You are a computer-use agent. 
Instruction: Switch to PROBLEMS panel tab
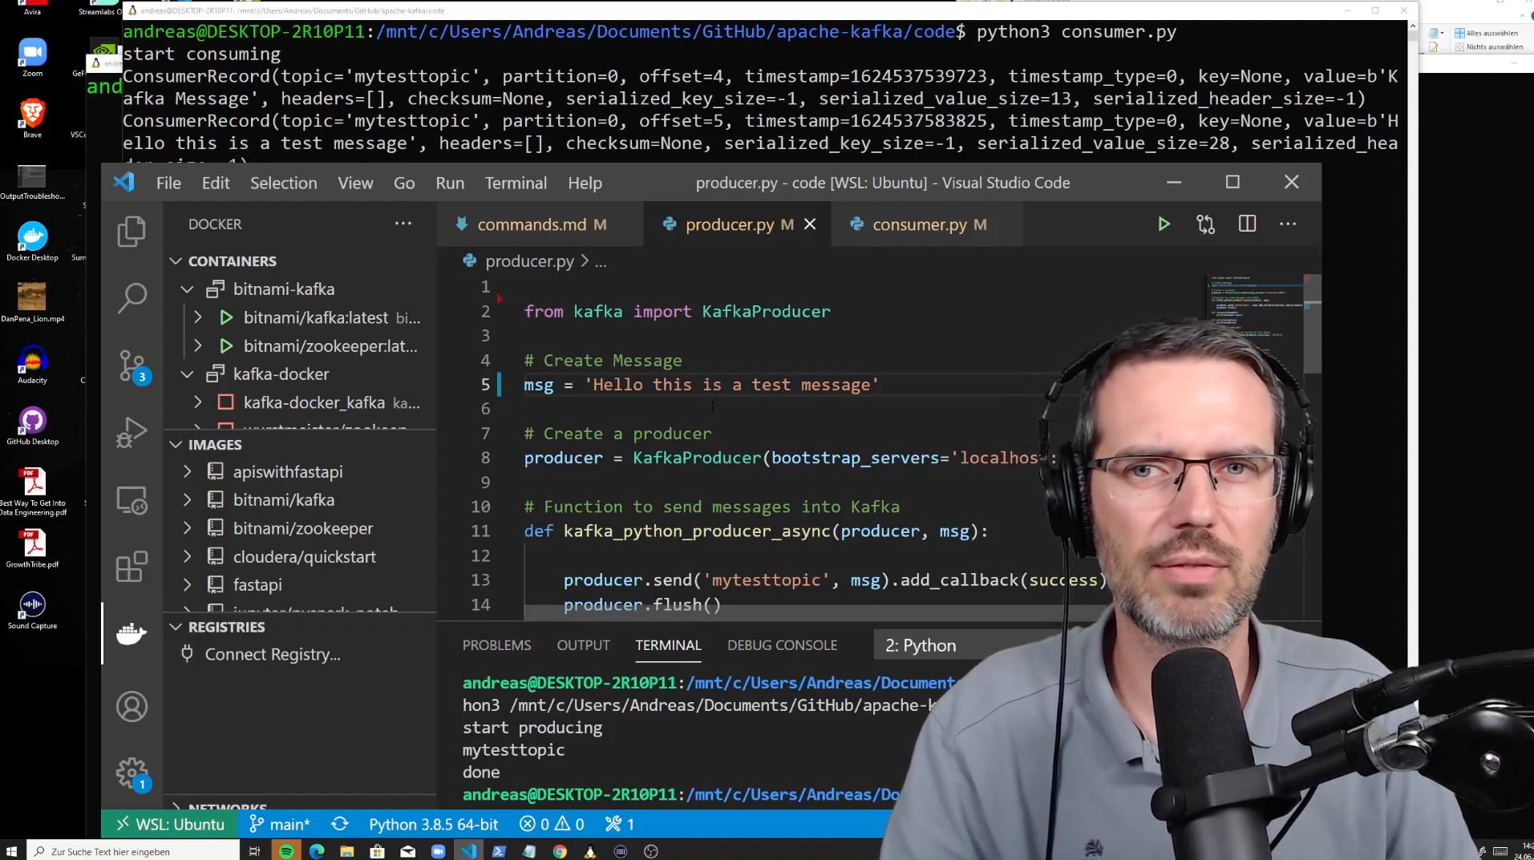(496, 645)
